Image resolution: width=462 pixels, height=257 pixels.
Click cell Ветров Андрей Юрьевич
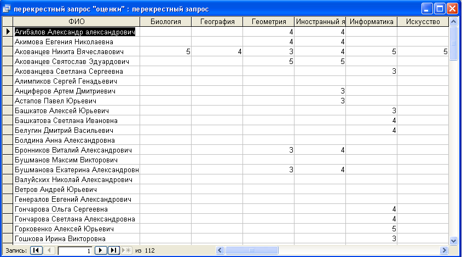[76, 189]
